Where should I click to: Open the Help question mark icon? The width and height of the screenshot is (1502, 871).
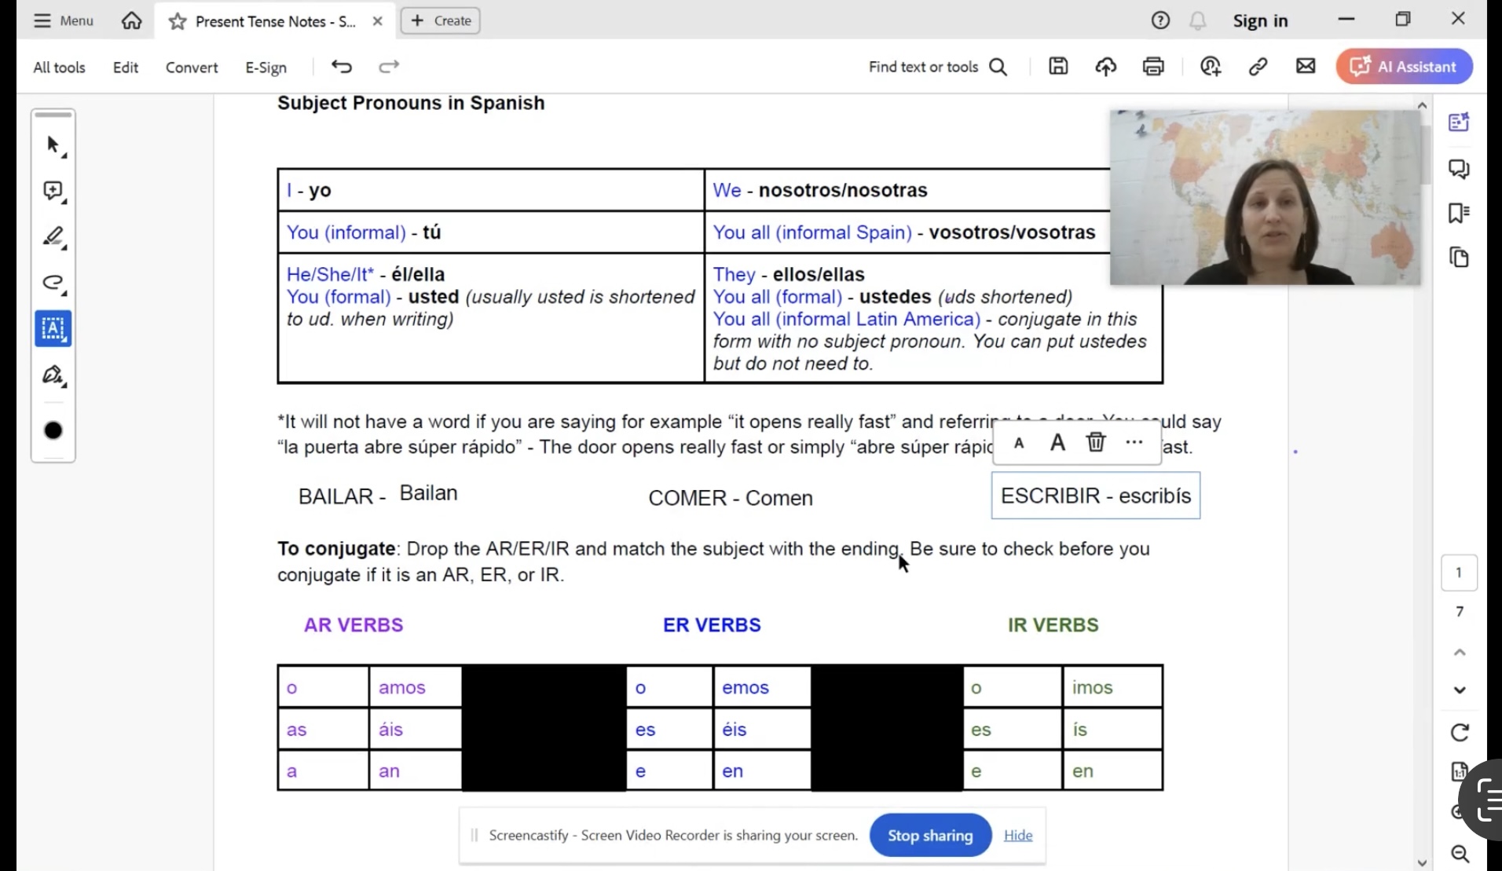[x=1160, y=20]
